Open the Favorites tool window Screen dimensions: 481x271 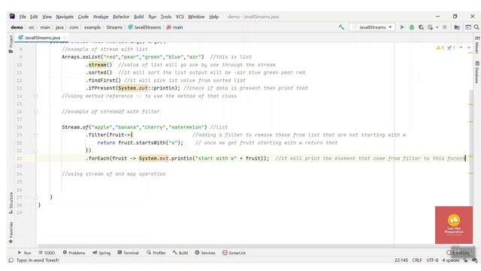[x=11, y=233]
